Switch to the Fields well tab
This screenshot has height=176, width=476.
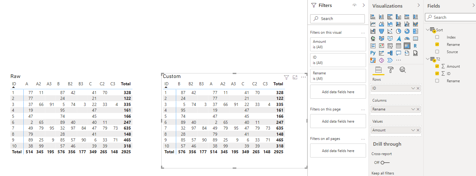coord(378,70)
